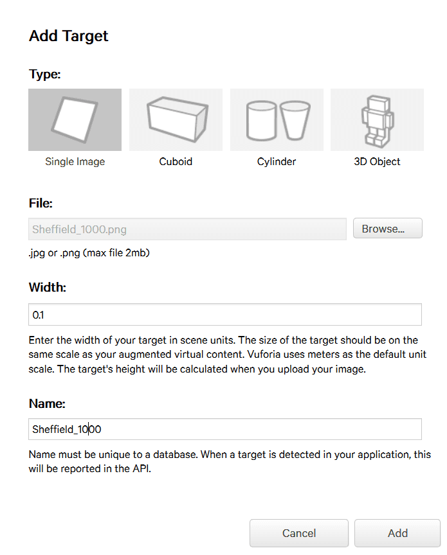Focus the Width field containing 0.1
Viewport: 447px width, 555px height.
pos(225,315)
